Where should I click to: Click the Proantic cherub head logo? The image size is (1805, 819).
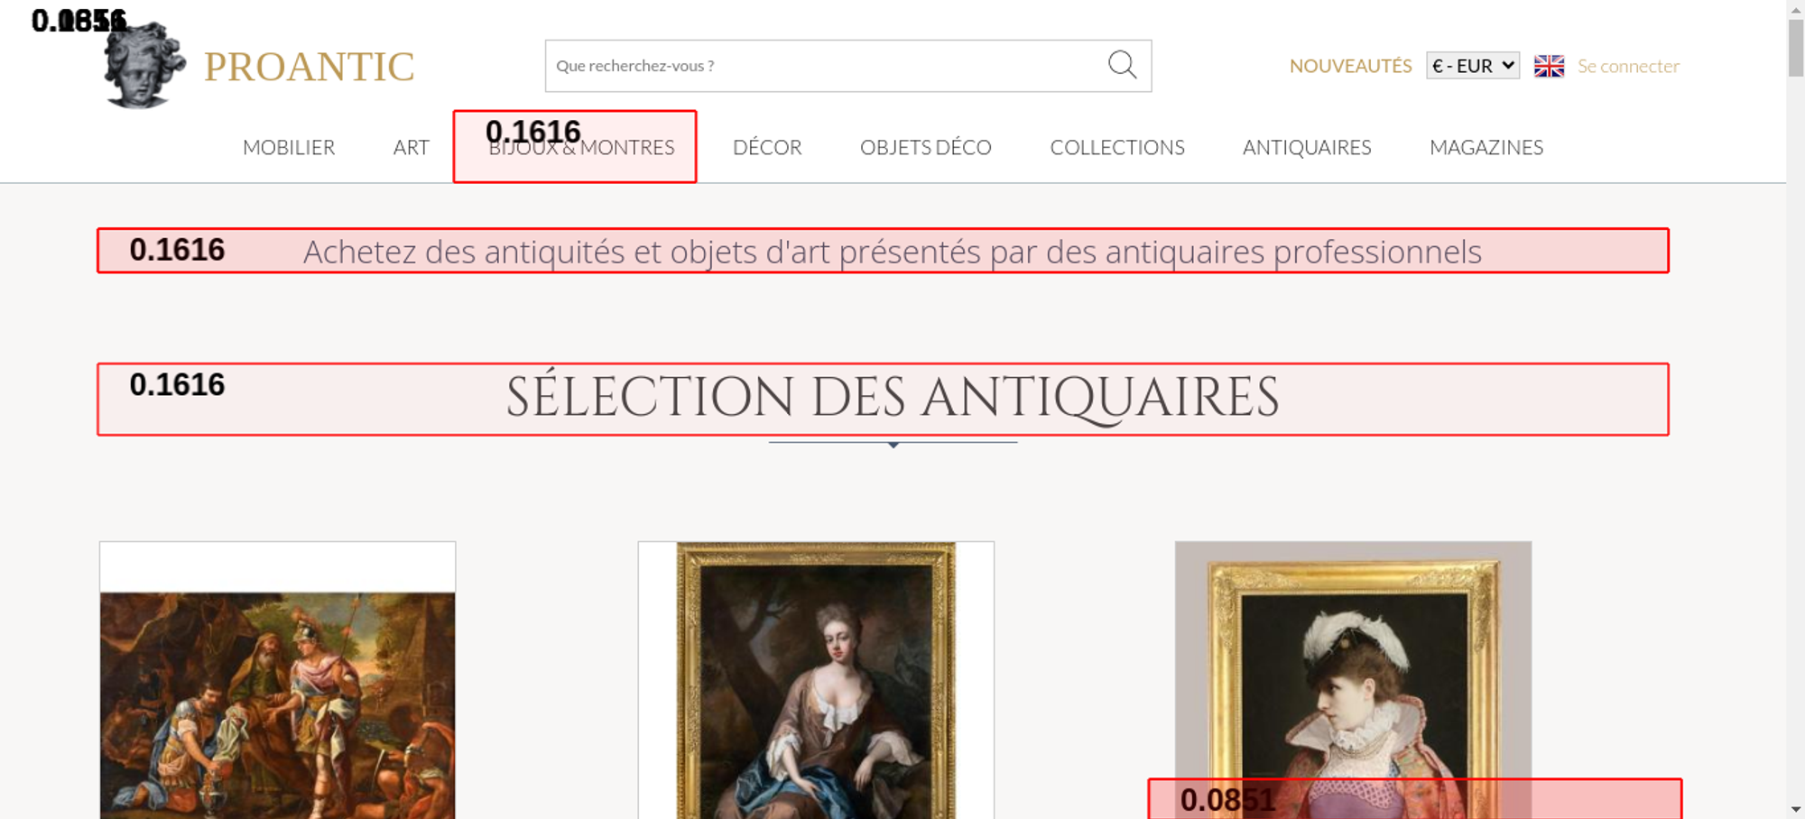(143, 66)
